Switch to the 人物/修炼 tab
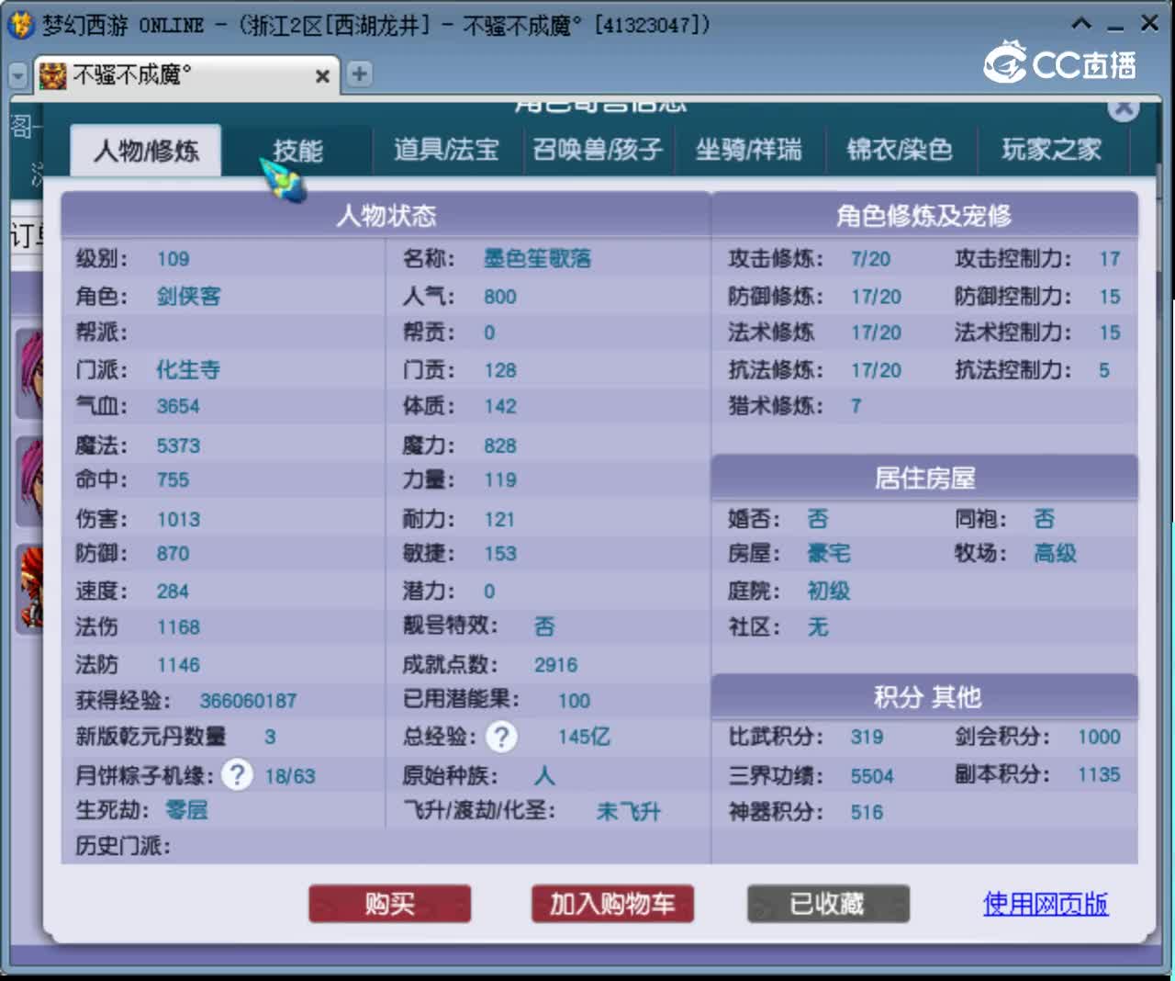The width and height of the screenshot is (1175, 981). click(x=146, y=151)
